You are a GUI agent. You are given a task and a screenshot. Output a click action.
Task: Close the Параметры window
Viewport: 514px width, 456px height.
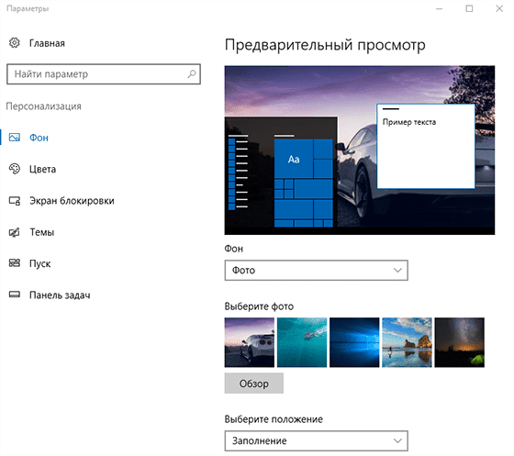[499, 9]
